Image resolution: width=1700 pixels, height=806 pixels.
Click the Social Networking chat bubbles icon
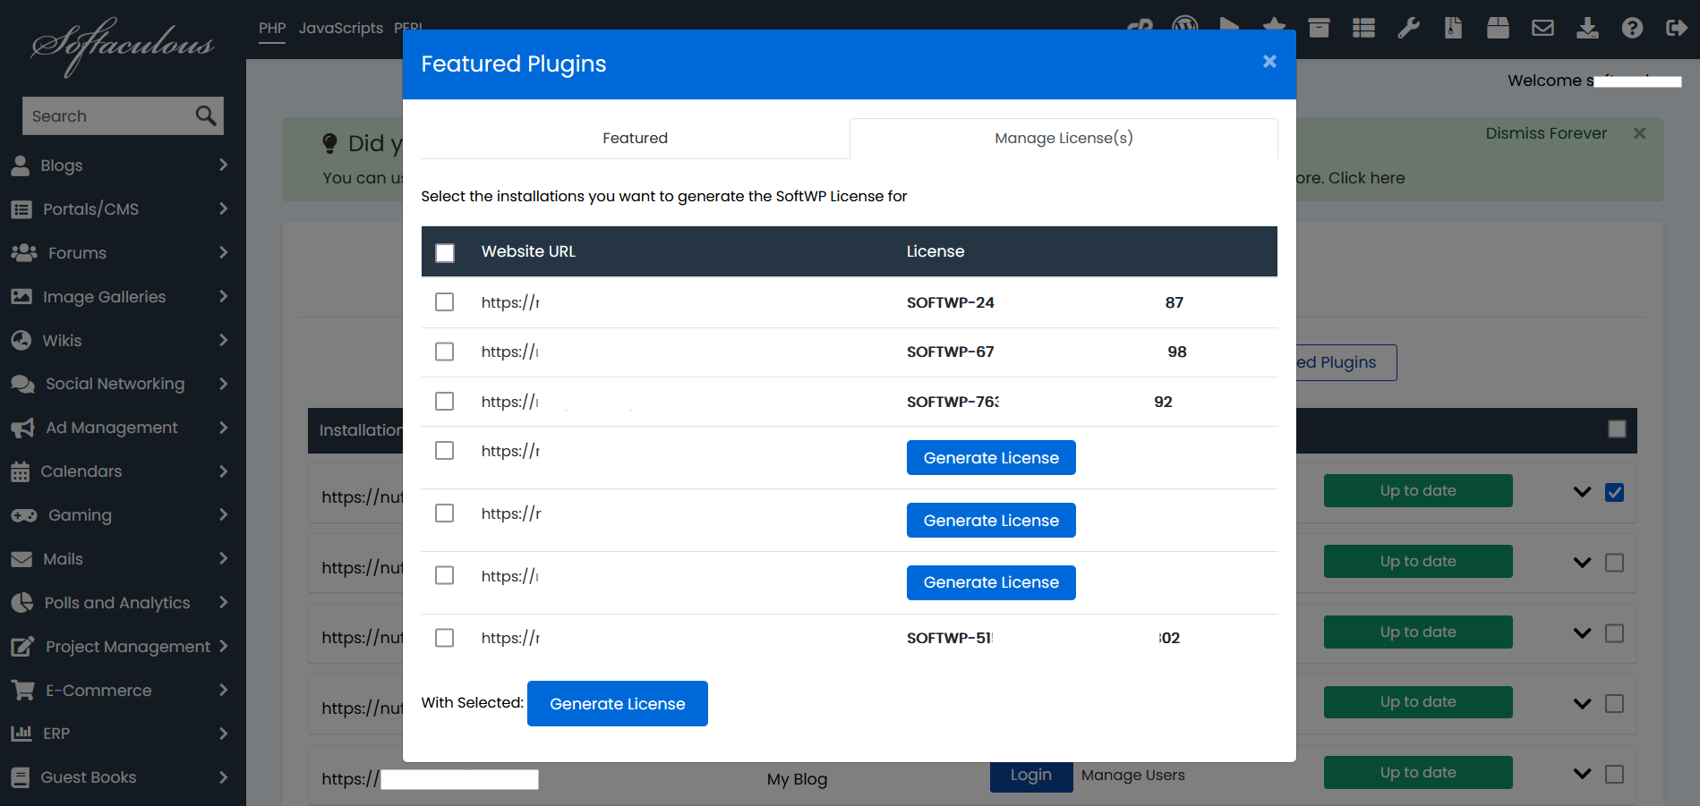click(23, 384)
